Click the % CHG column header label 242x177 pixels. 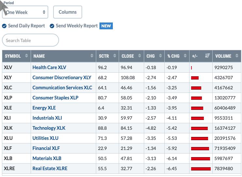(174, 56)
